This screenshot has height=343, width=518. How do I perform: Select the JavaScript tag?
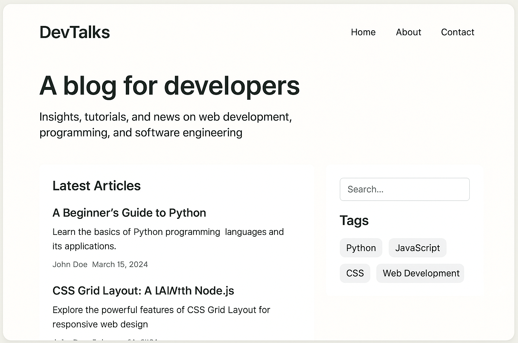point(417,248)
